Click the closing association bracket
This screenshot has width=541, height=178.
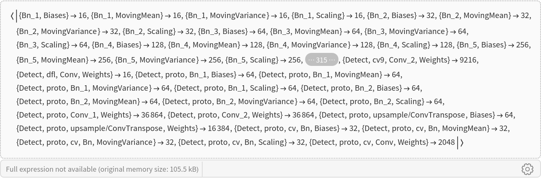pyautogui.click(x=462, y=143)
